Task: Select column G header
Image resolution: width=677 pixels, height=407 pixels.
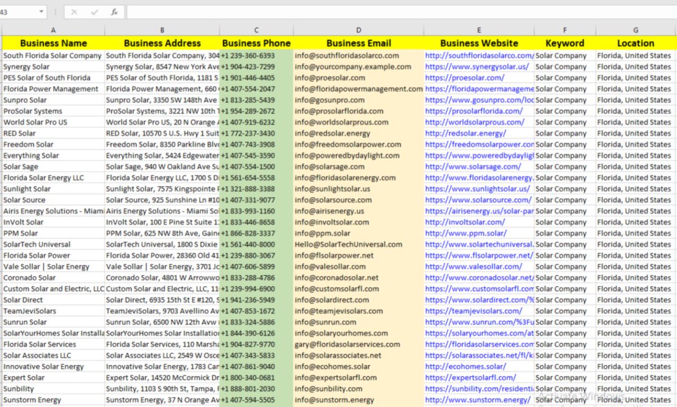Action: click(635, 30)
